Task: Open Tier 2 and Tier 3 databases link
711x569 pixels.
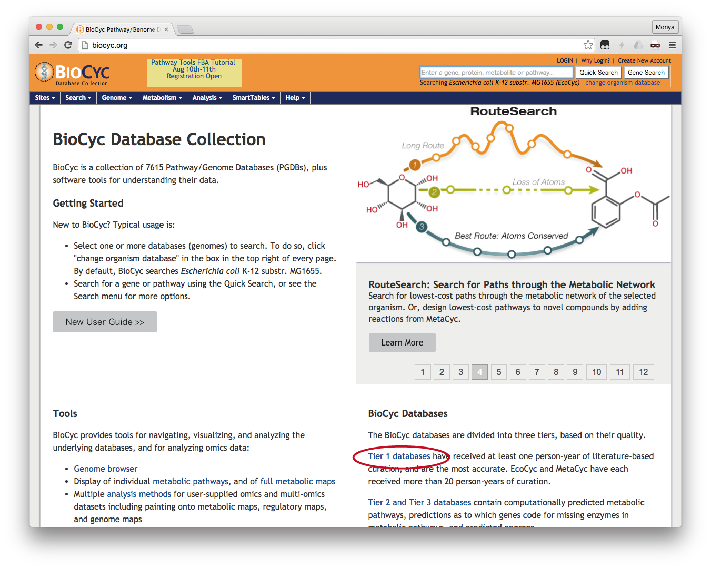Action: click(419, 502)
